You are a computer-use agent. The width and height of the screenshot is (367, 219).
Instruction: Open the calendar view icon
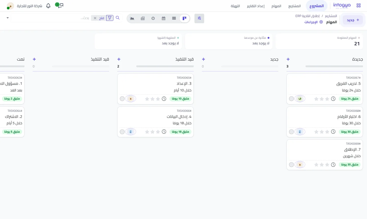(x=164, y=18)
